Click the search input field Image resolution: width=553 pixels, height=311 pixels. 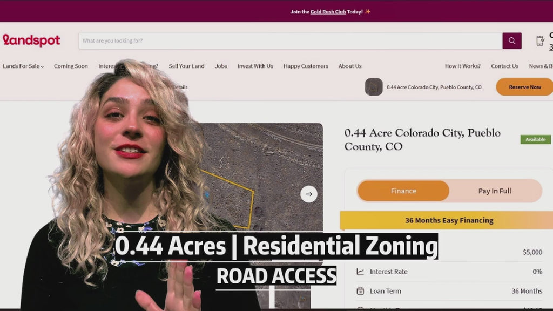tap(291, 41)
